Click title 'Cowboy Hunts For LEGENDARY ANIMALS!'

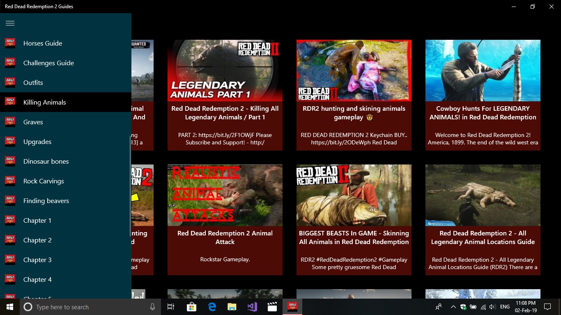coord(483,113)
